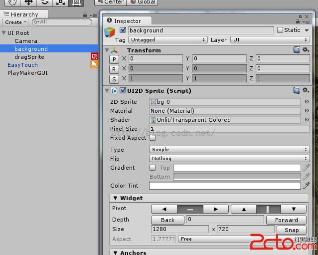Toggle the background object active checkbox

point(123,30)
